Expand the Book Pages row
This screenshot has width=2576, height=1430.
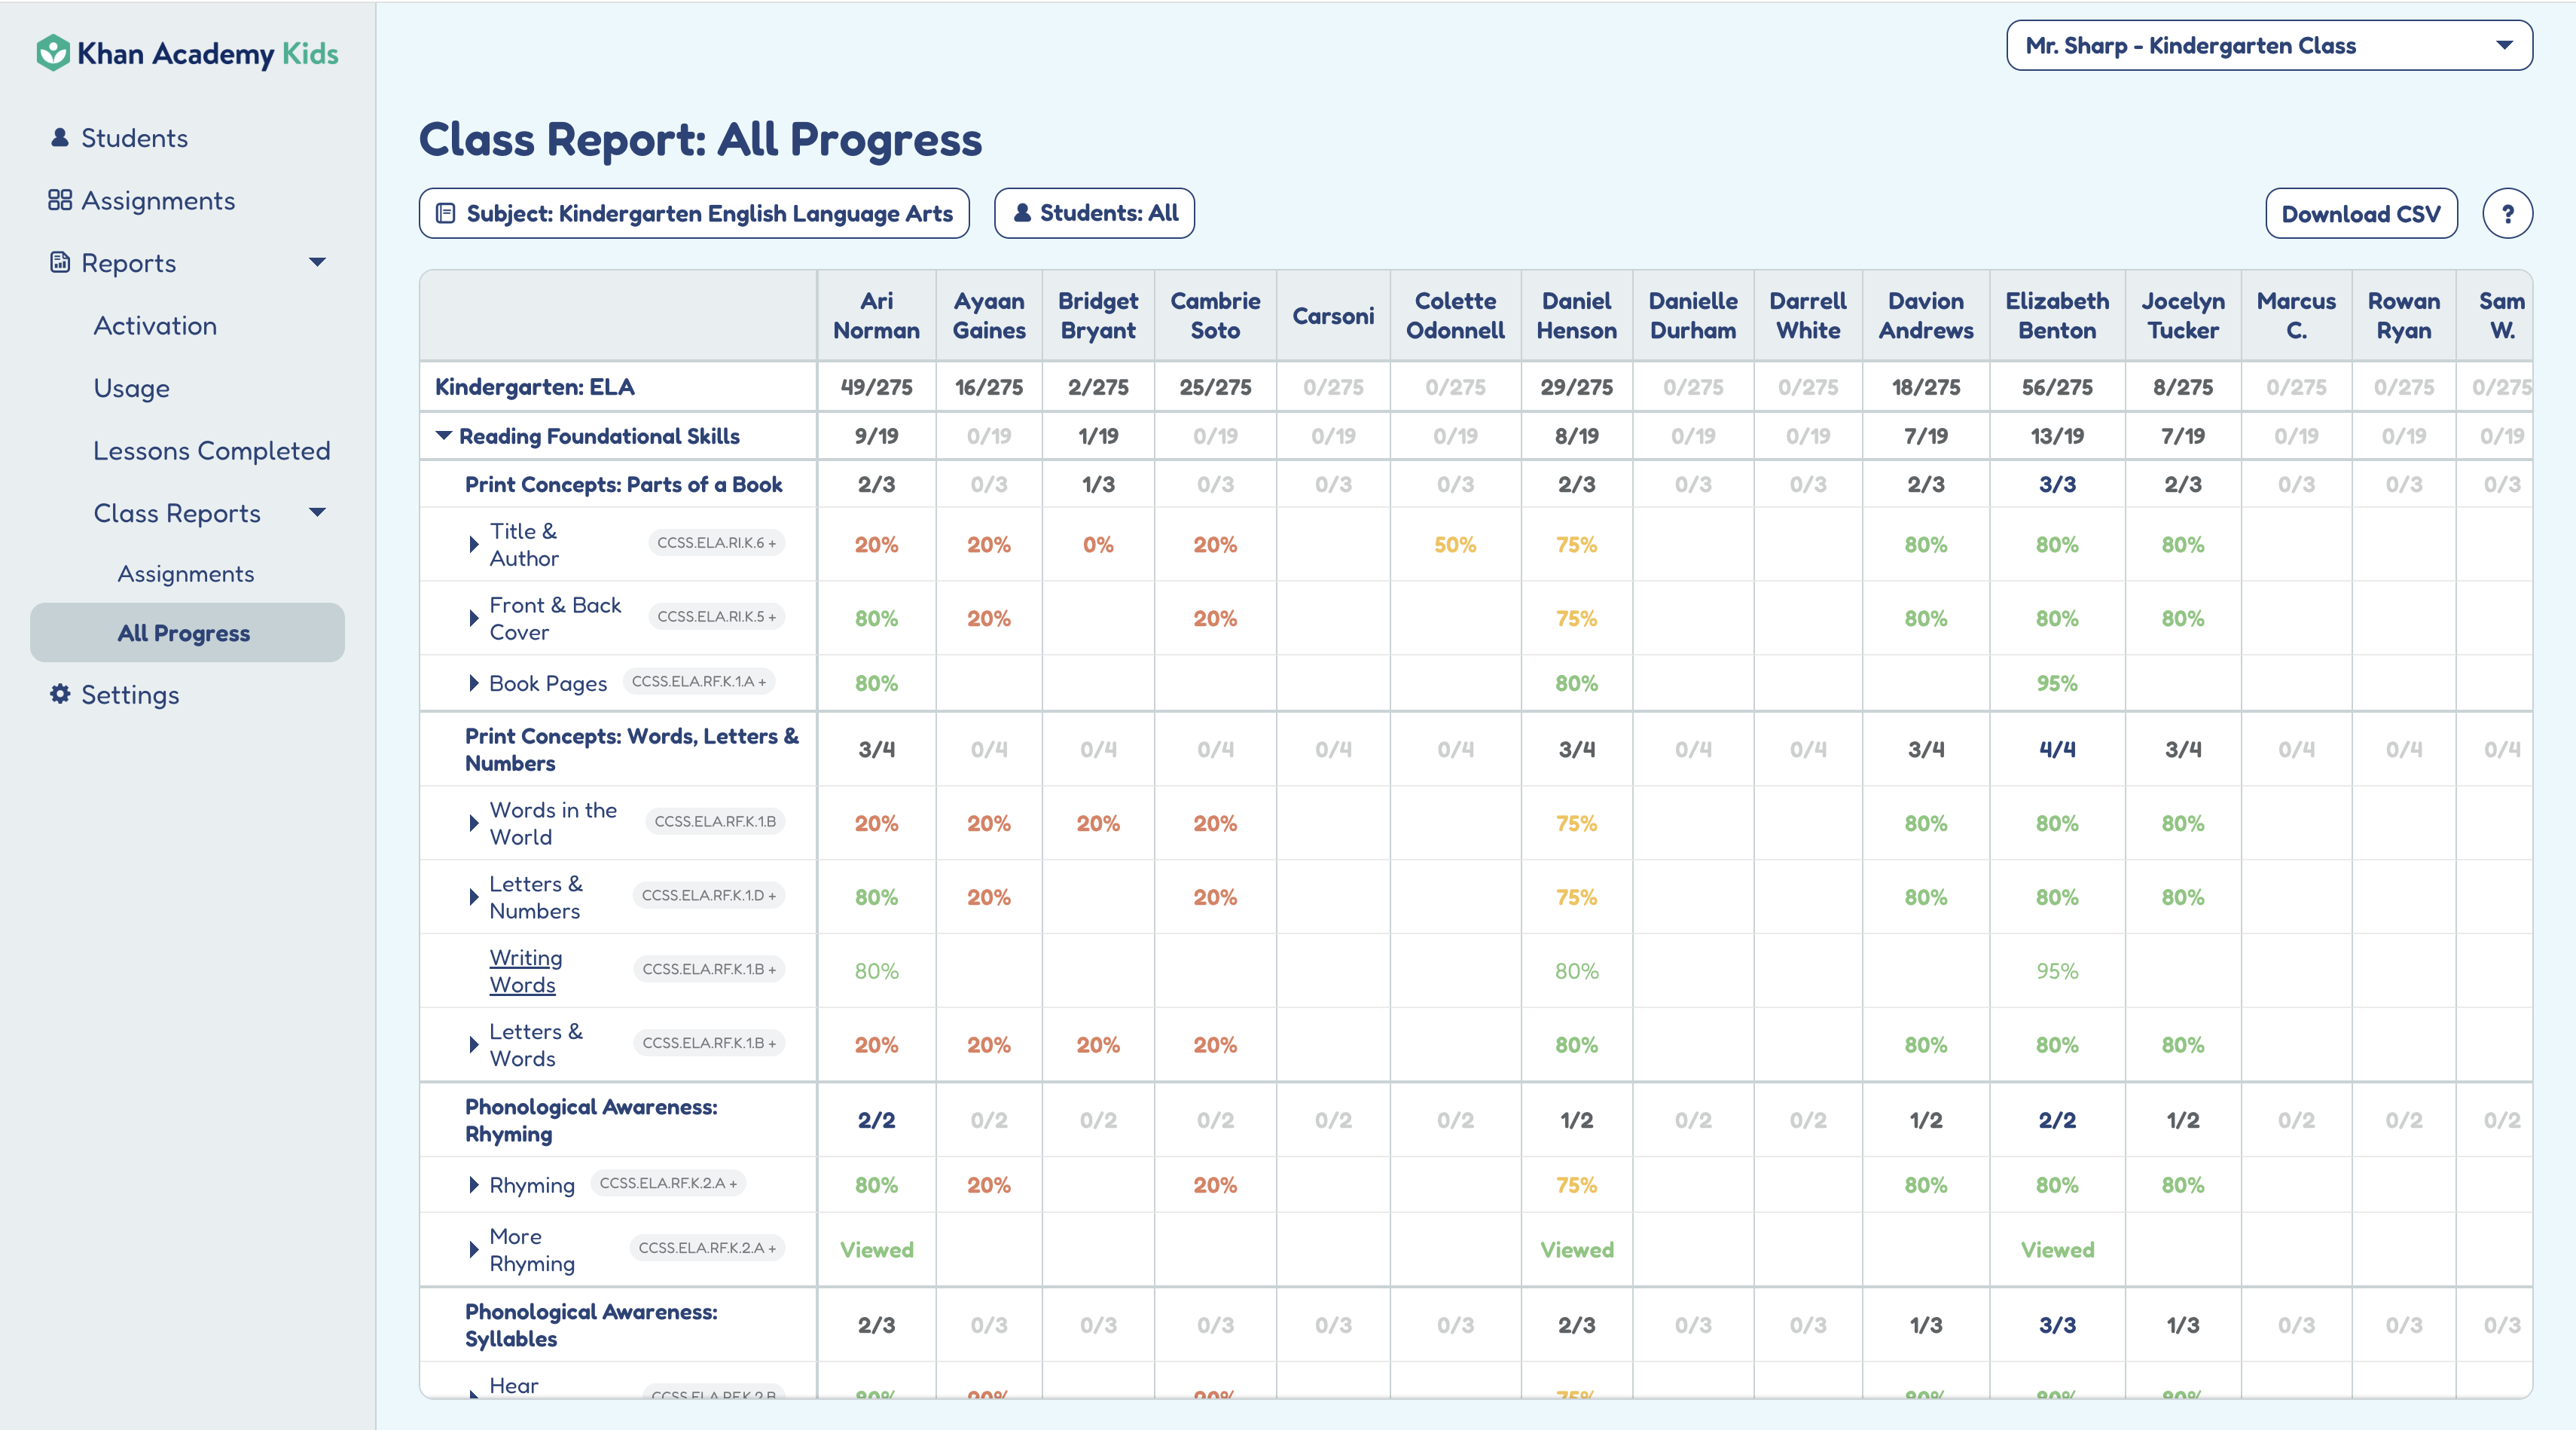pos(474,683)
